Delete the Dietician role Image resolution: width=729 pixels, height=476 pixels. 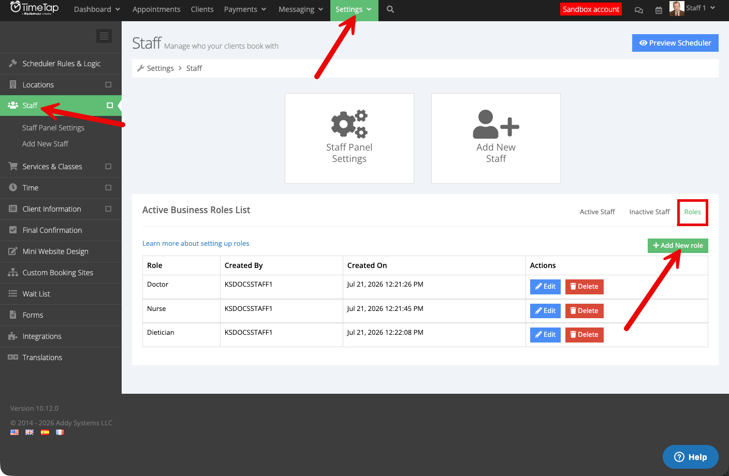[584, 335]
